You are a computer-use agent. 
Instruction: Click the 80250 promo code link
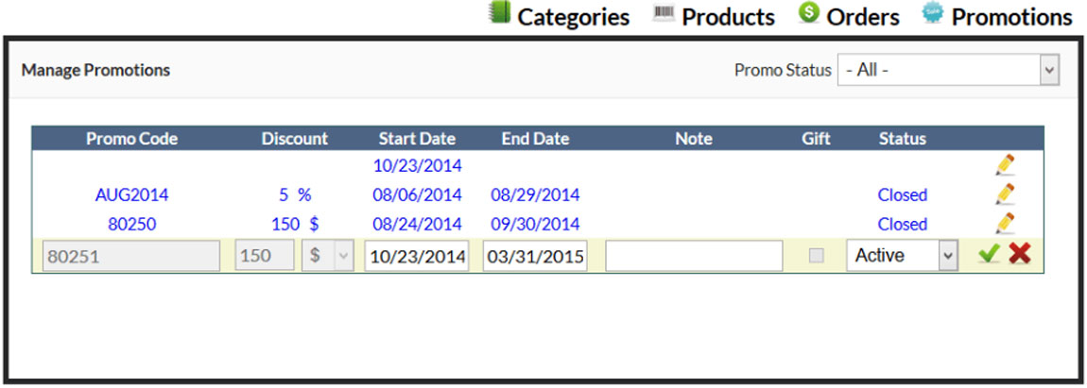pyautogui.click(x=131, y=225)
